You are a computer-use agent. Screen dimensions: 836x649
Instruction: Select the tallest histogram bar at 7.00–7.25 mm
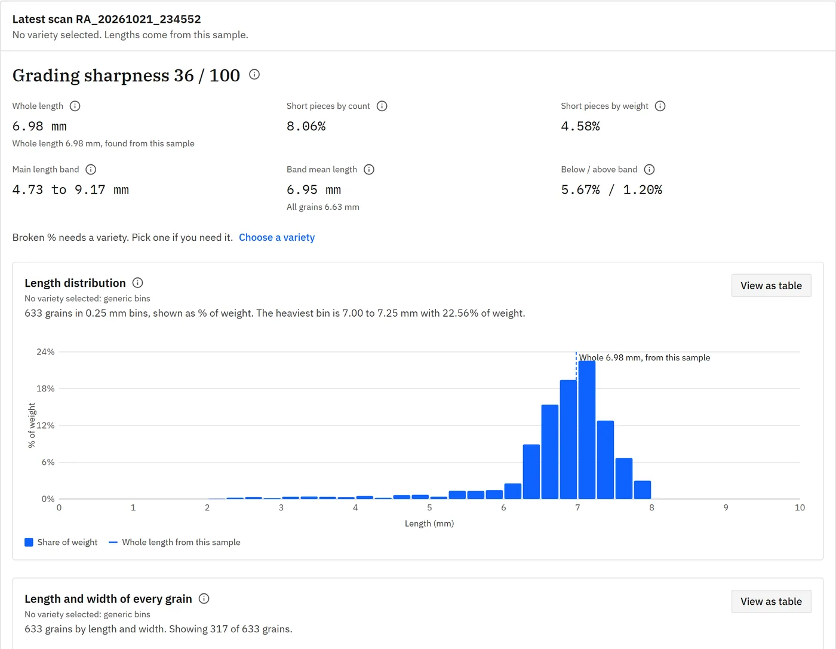coord(587,430)
